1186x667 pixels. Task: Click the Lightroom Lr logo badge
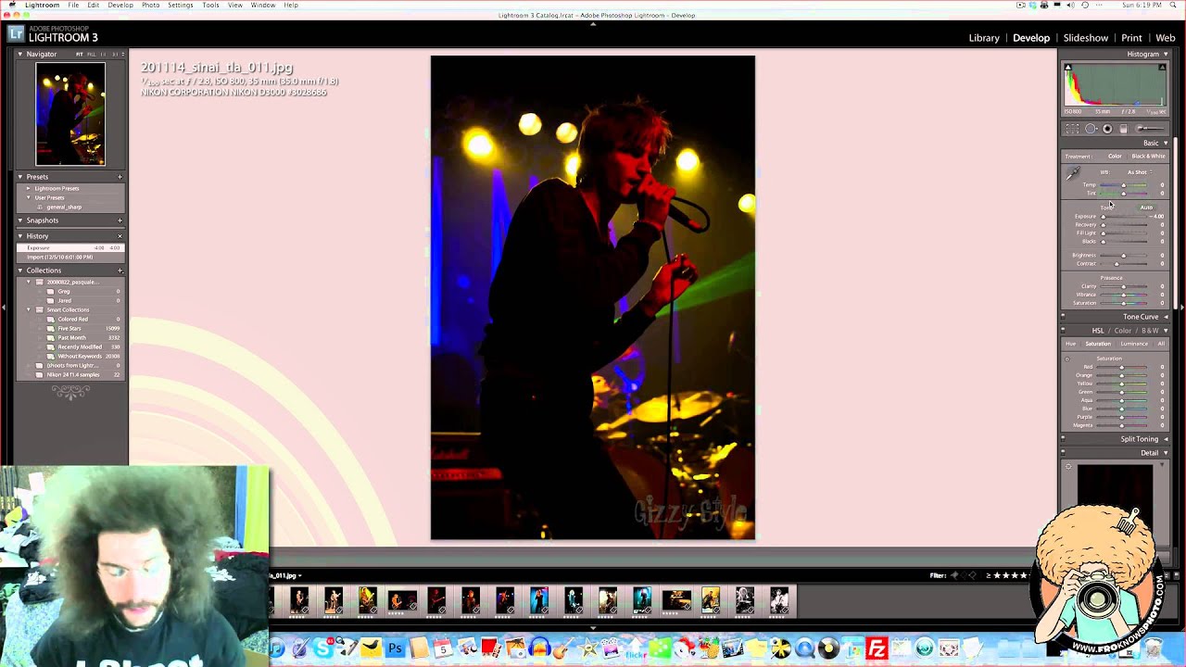tap(16, 33)
